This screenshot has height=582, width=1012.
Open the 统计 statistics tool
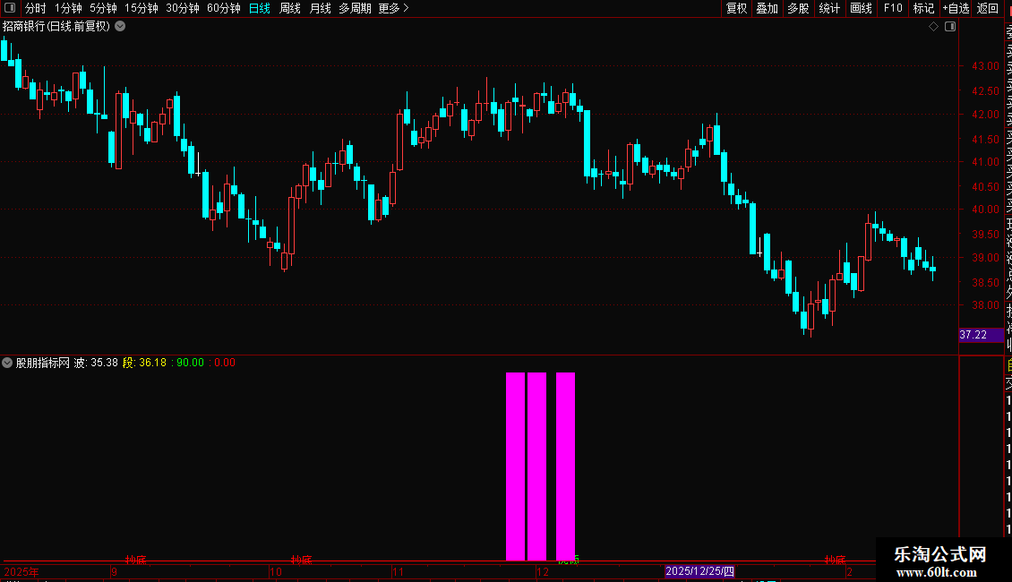829,8
